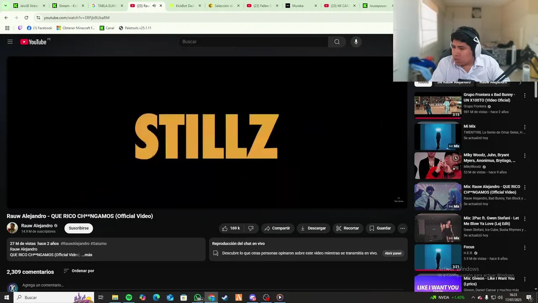Open the tab search dropdown arrow
This screenshot has width=538, height=303.
pyautogui.click(x=5, y=6)
